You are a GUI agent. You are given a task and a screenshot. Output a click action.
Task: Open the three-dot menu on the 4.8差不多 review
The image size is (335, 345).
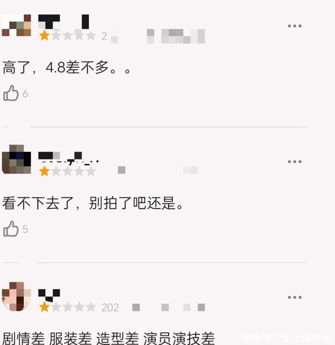[294, 26]
